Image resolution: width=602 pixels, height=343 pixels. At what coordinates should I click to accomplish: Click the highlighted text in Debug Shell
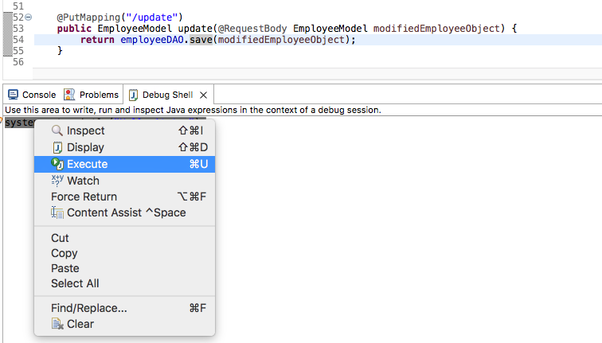18,122
